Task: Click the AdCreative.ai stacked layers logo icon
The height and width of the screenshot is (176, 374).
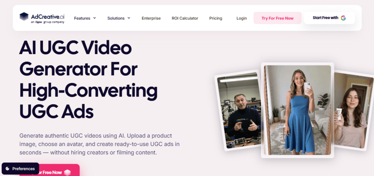Action: pyautogui.click(x=24, y=17)
